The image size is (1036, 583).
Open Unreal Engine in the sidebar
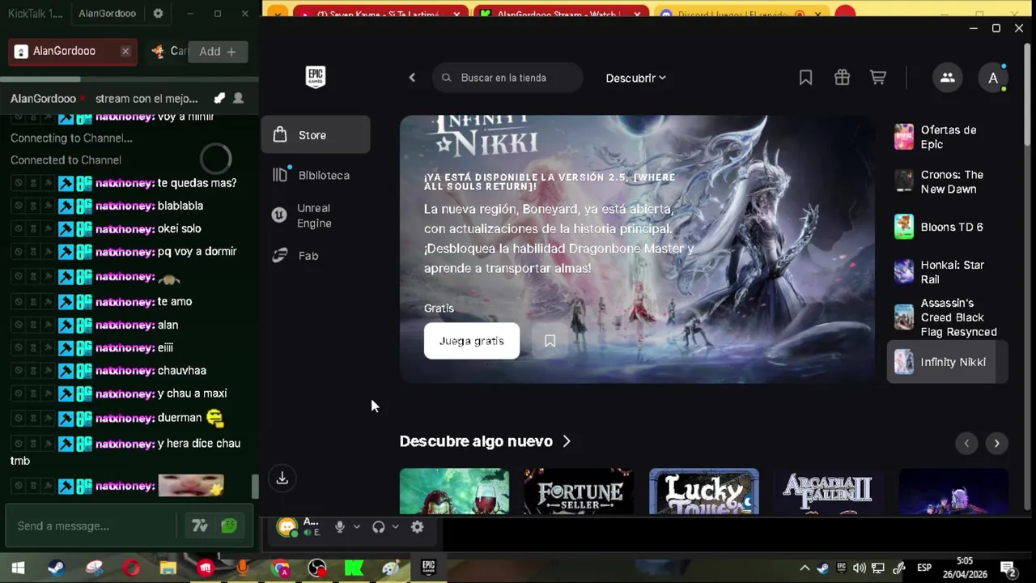316,215
